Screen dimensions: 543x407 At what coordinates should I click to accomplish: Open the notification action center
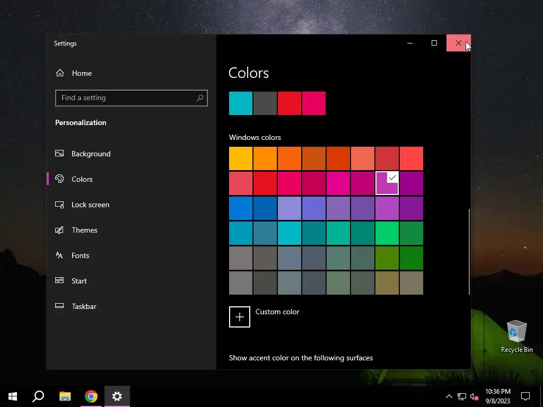pos(526,396)
